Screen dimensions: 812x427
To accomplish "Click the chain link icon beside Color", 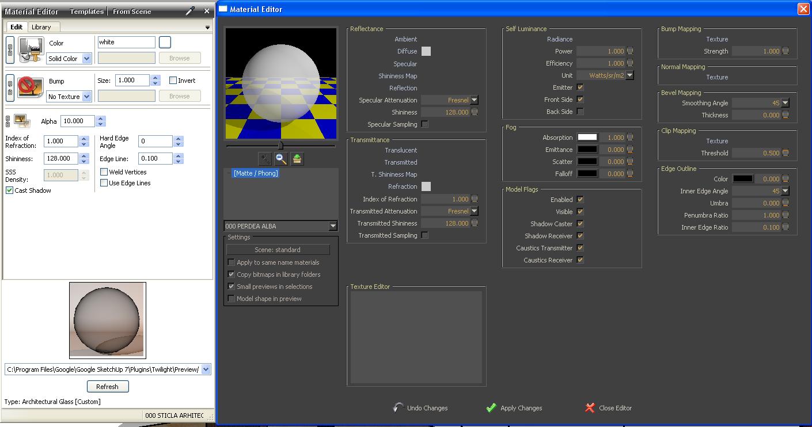I will [10, 50].
